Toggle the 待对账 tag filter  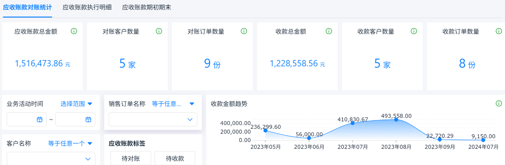[131, 158]
